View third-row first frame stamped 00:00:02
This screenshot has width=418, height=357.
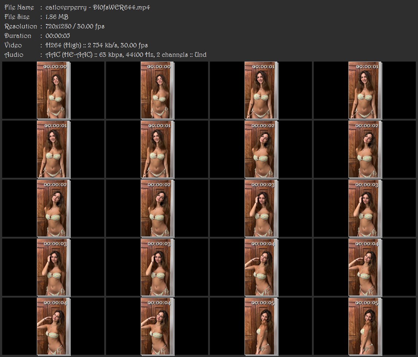53,208
